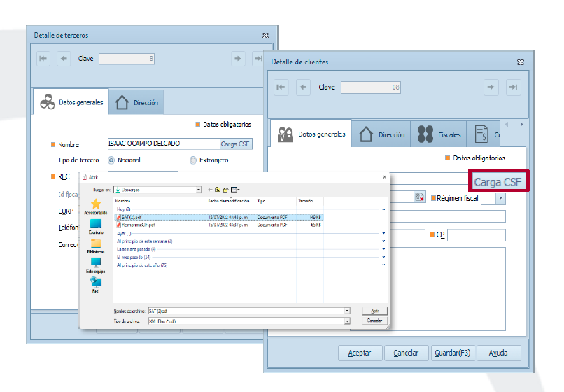Create new folder in Abrir dialog
The height and width of the screenshot is (392, 564).
(x=226, y=190)
